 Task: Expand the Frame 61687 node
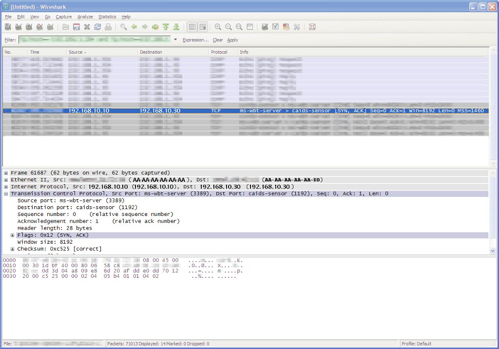coord(6,173)
